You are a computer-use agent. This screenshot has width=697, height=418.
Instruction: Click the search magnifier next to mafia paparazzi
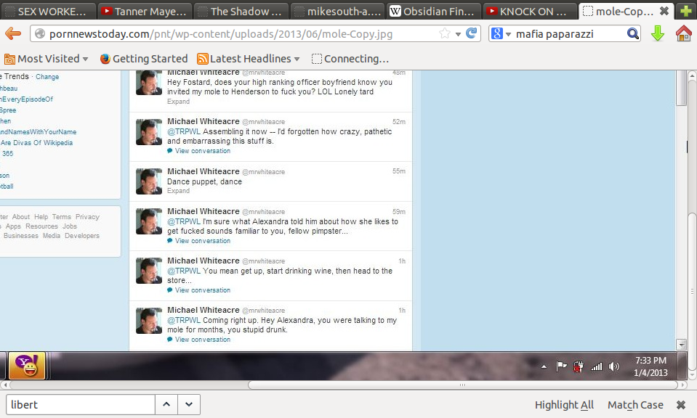[632, 33]
